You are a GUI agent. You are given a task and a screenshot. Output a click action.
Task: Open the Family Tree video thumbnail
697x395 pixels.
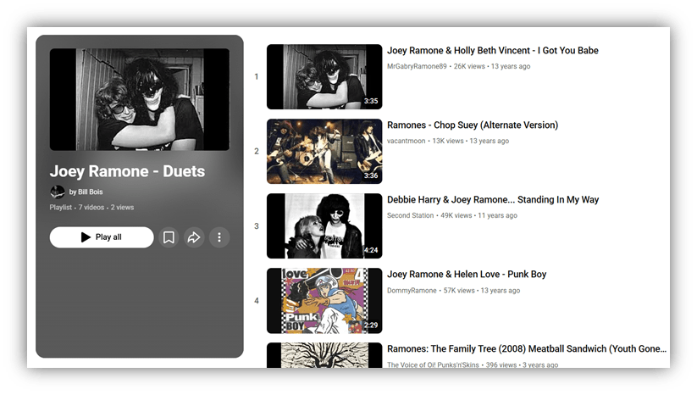[x=324, y=355]
